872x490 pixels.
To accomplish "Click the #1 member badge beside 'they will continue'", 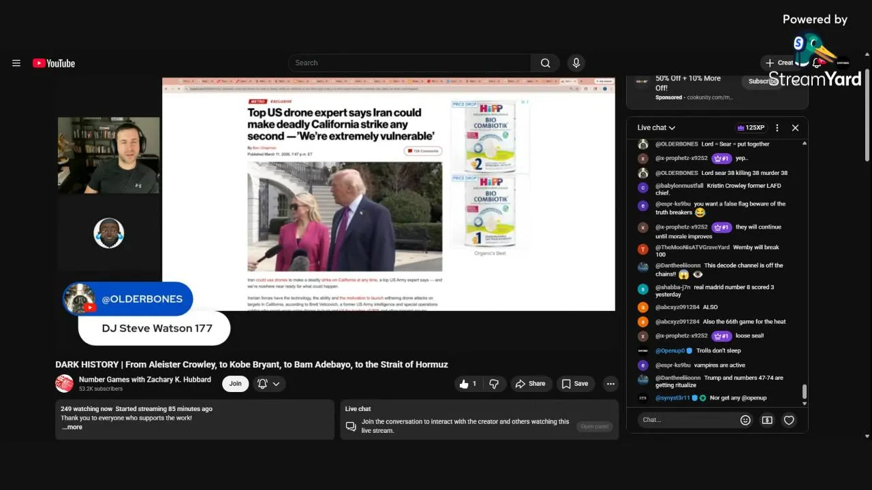I will (721, 227).
